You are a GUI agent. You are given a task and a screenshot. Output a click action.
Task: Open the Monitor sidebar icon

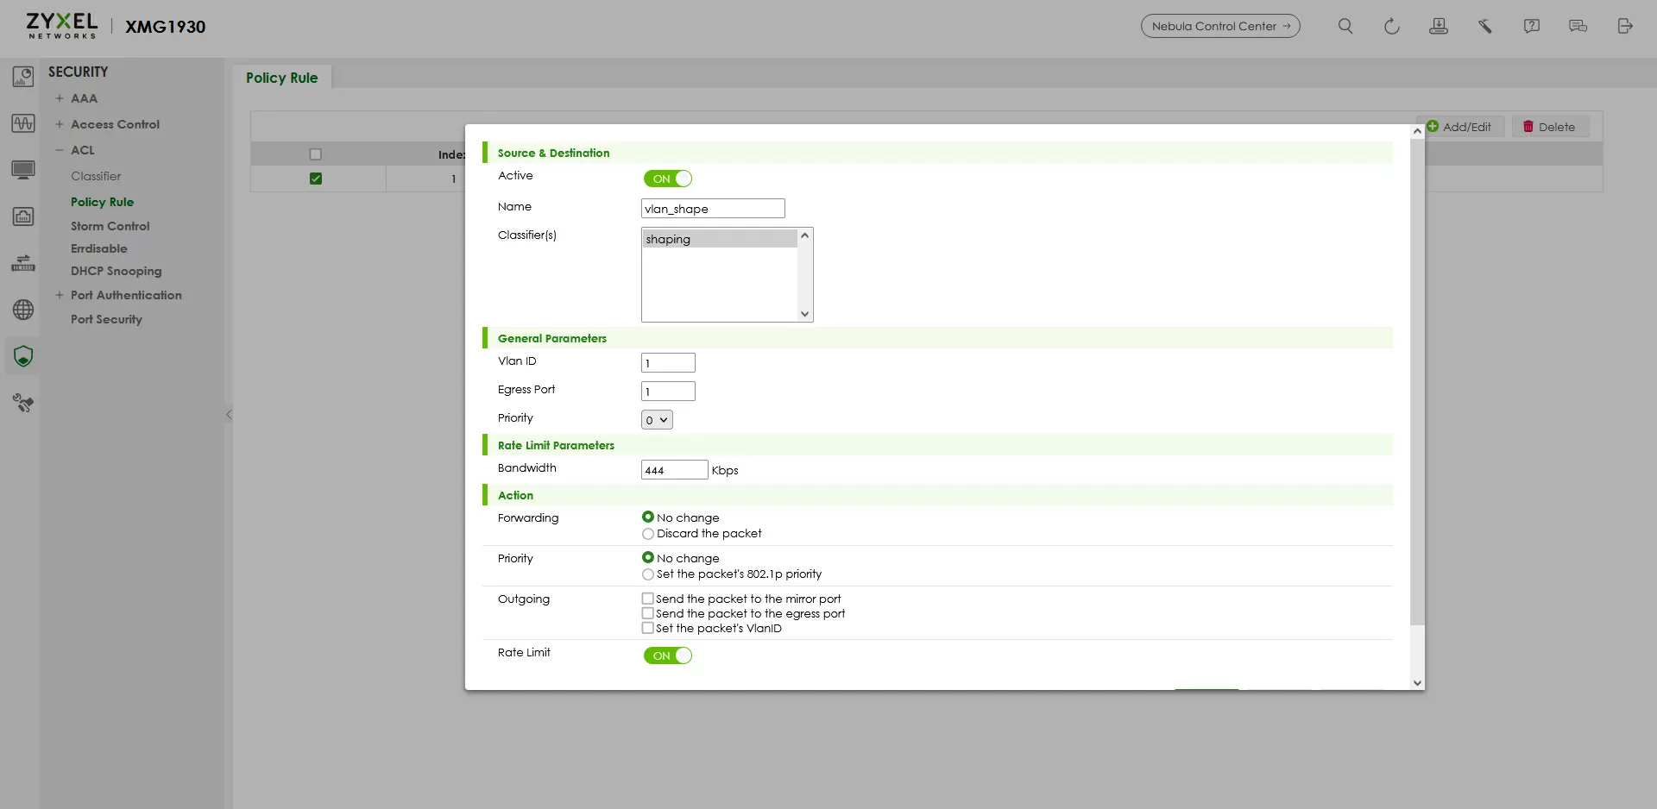coord(23,123)
